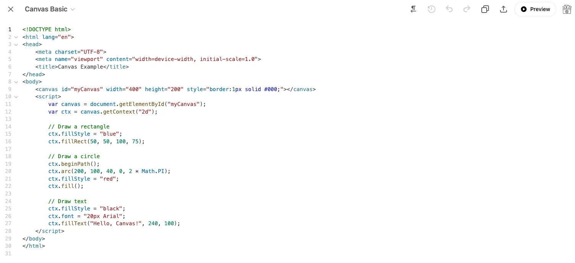575x263 pixels.
Task: Close the Canvas Basic editor
Action: point(11,9)
